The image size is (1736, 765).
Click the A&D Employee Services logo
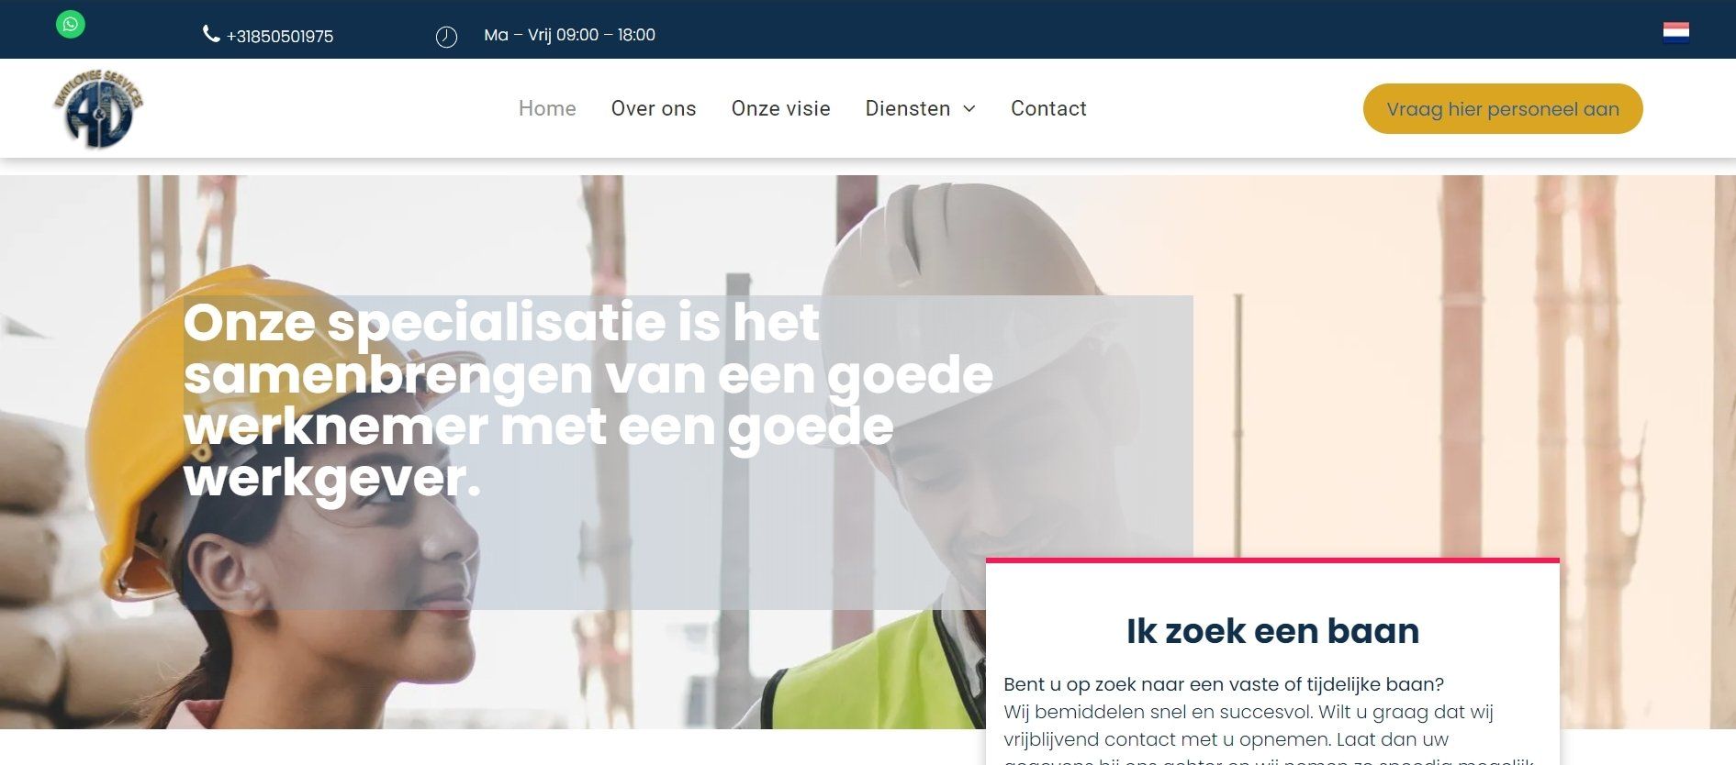[98, 108]
